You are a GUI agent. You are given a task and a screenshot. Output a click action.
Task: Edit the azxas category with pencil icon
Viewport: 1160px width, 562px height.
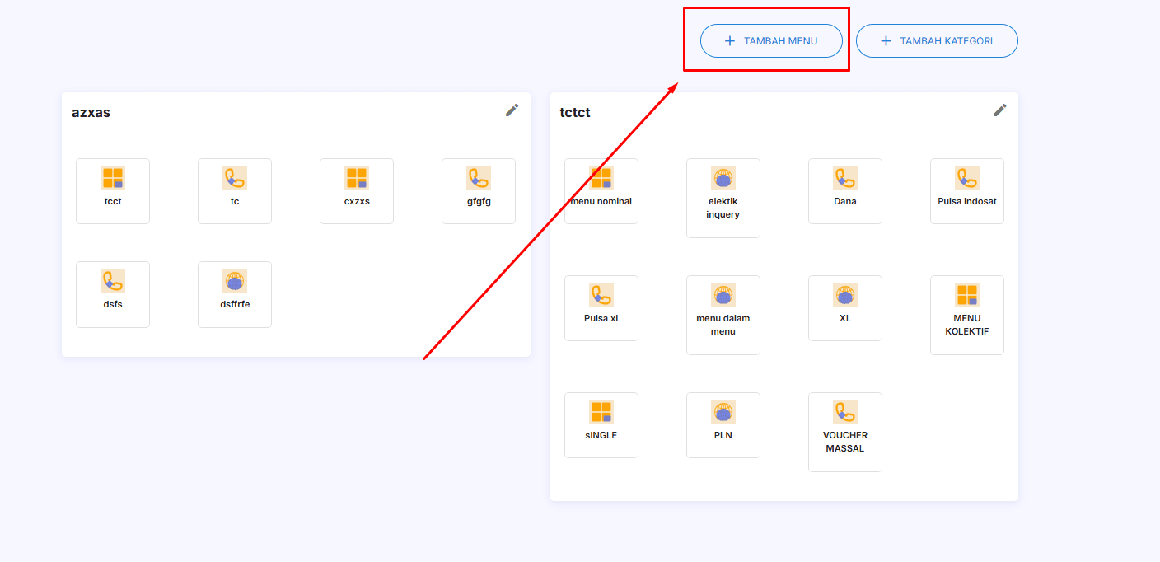pyautogui.click(x=512, y=110)
